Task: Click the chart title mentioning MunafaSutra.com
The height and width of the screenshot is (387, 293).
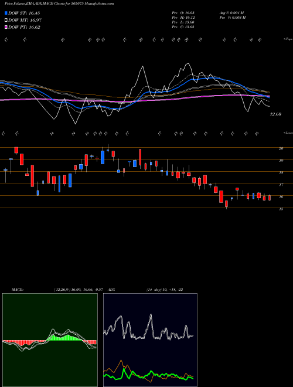Action: point(59,4)
